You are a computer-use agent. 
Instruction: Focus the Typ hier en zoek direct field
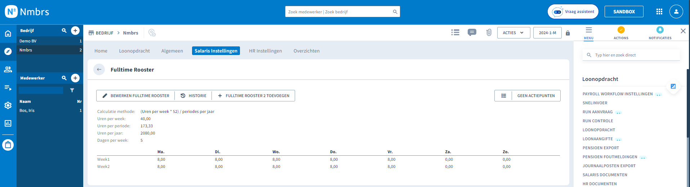(631, 55)
